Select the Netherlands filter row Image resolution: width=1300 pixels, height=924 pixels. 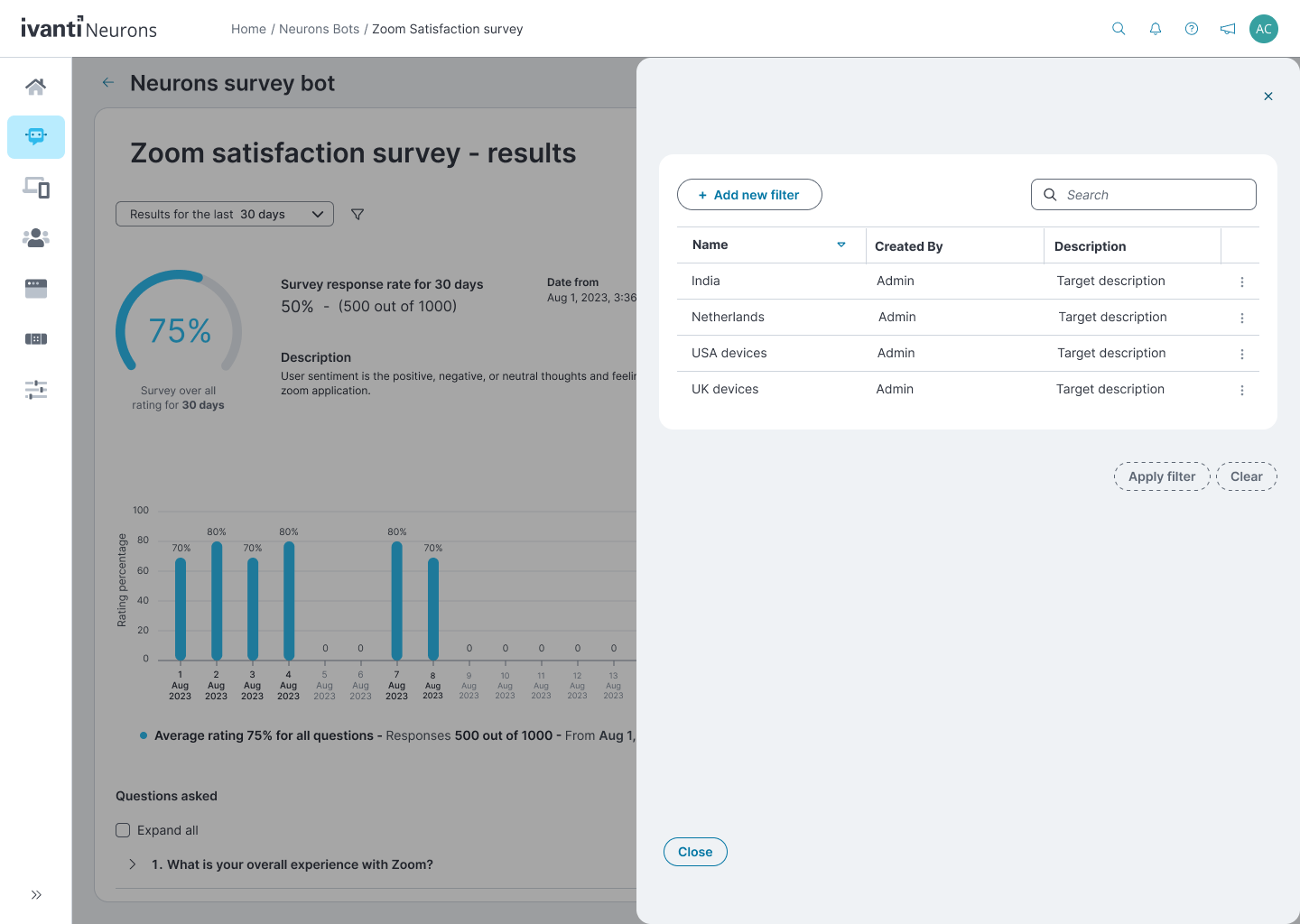968,318
